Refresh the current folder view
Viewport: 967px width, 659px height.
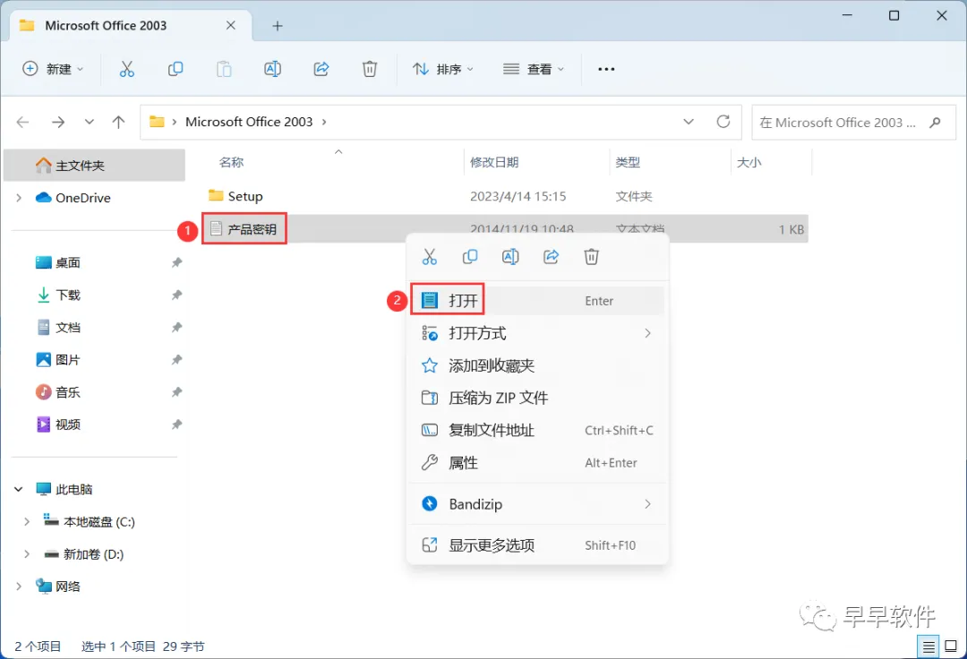(x=723, y=122)
